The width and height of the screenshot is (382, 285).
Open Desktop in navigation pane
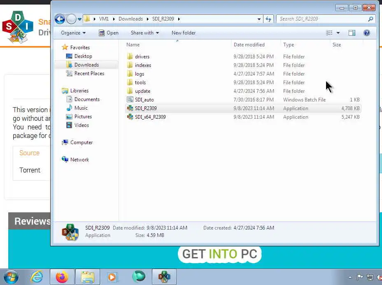83,56
